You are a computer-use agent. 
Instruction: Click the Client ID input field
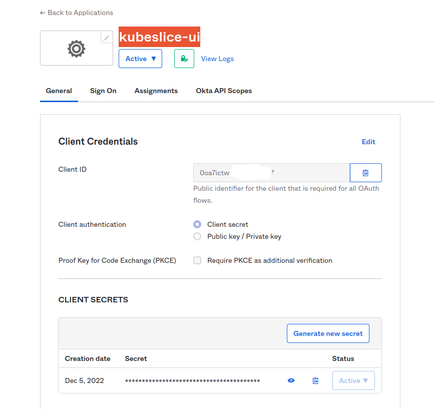pos(271,173)
